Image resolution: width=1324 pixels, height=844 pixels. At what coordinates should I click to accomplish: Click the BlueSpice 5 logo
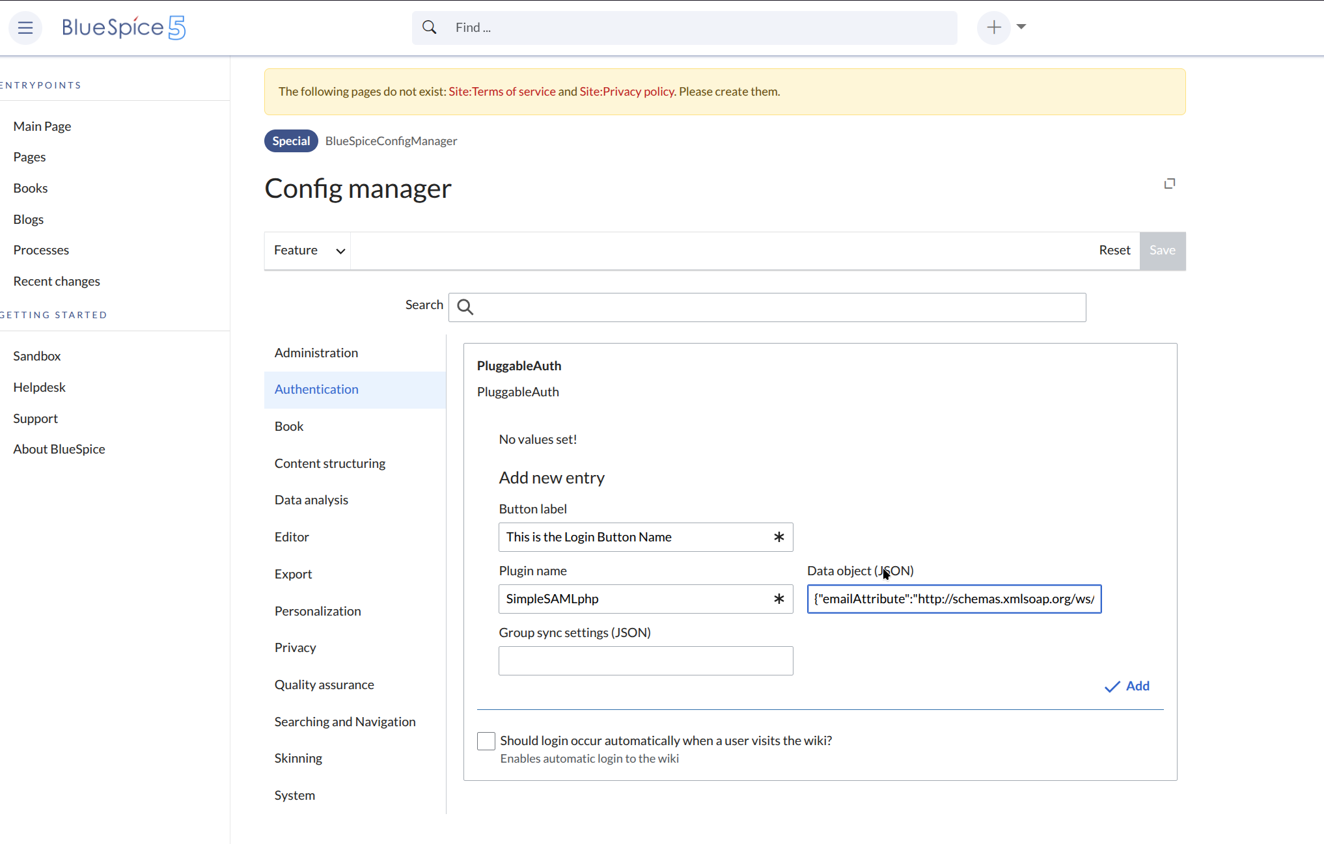[x=124, y=27]
